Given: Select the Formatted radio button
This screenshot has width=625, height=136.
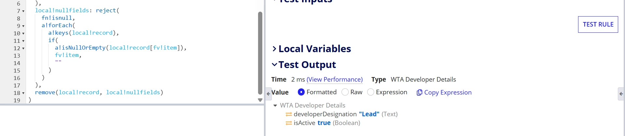Looking at the screenshot, I should click(301, 92).
